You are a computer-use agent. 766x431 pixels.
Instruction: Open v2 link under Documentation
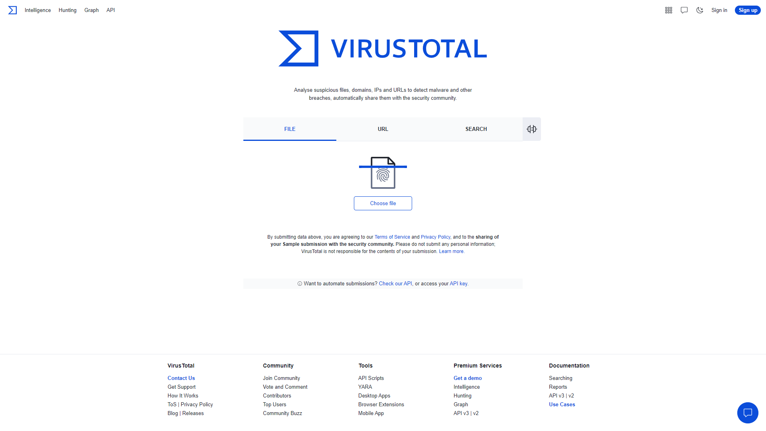571,395
